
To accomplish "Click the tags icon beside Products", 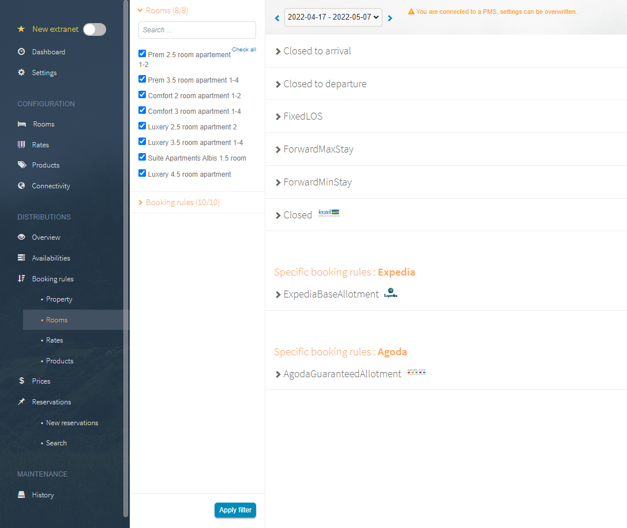I will pos(21,165).
